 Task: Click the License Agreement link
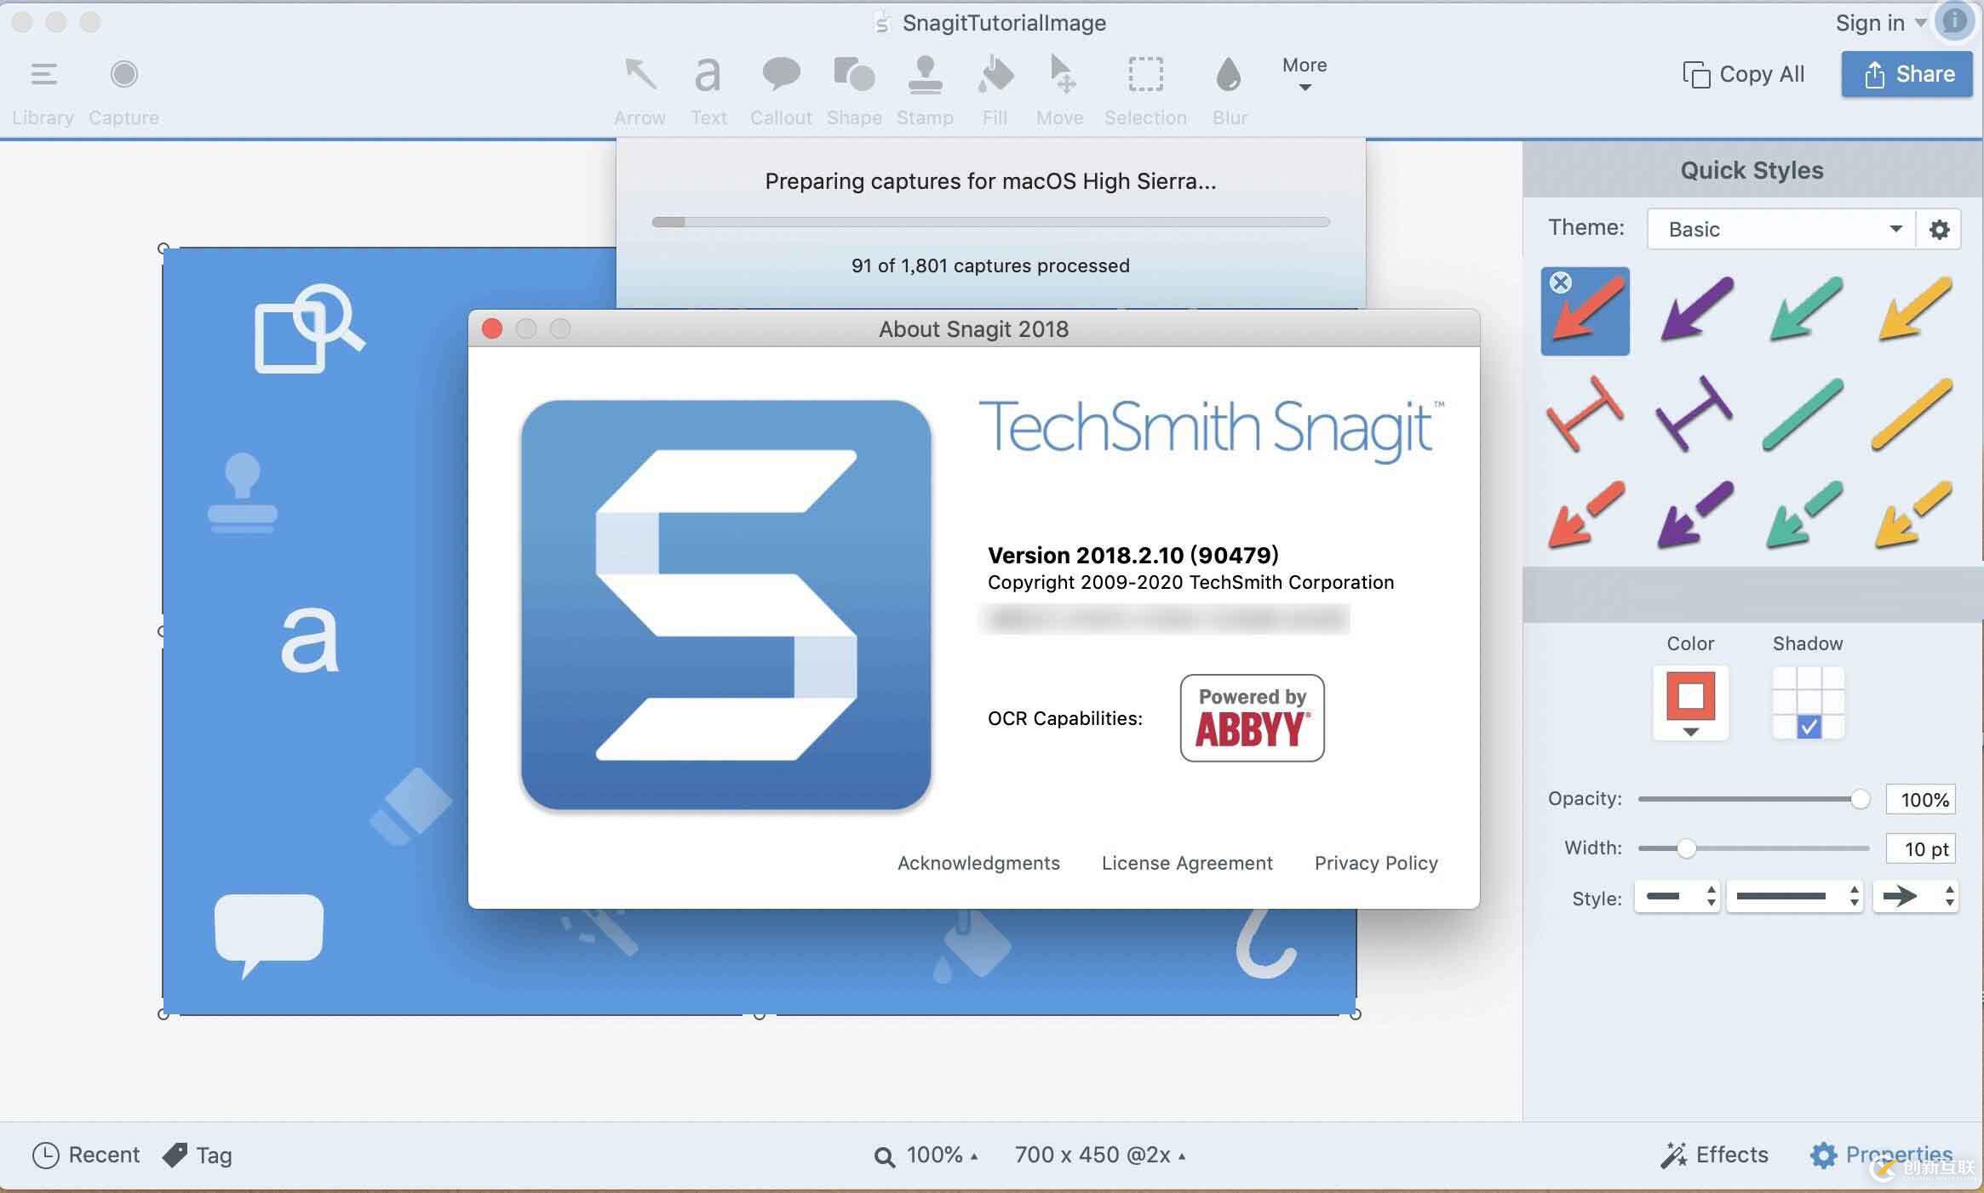(1188, 860)
